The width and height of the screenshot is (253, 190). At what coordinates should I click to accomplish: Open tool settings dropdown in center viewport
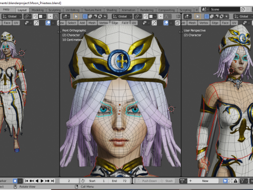click(x=66, y=16)
